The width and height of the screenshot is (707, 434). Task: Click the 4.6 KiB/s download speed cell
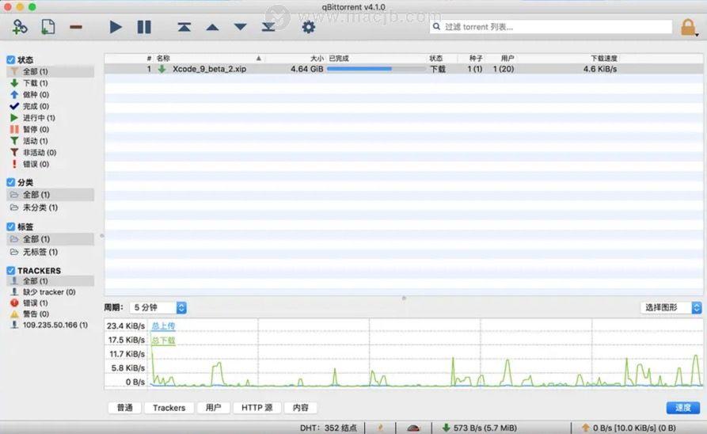pos(599,69)
